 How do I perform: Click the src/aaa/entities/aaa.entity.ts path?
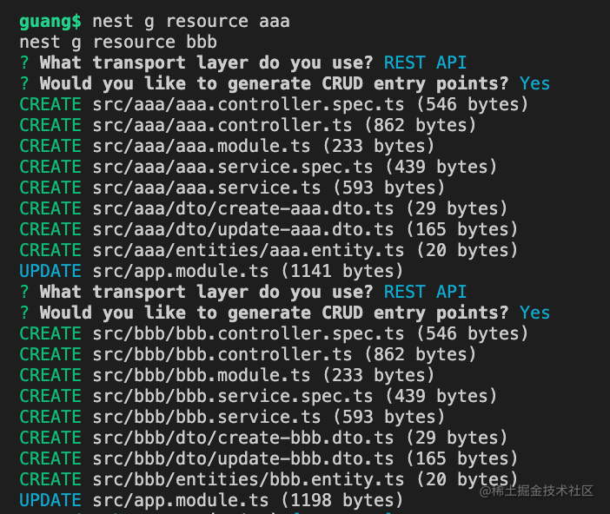point(249,250)
